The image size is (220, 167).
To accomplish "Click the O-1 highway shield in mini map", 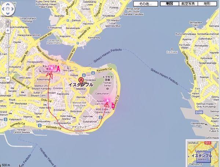I will click(x=208, y=143).
